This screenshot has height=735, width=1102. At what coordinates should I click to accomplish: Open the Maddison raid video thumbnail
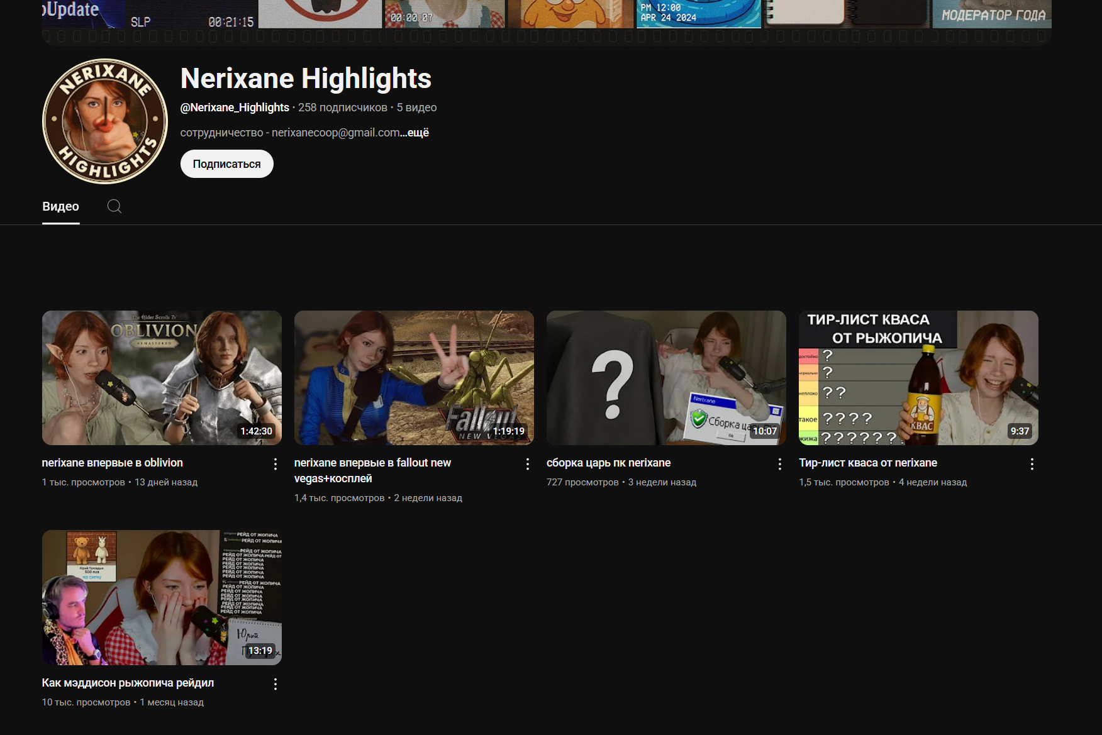point(162,597)
